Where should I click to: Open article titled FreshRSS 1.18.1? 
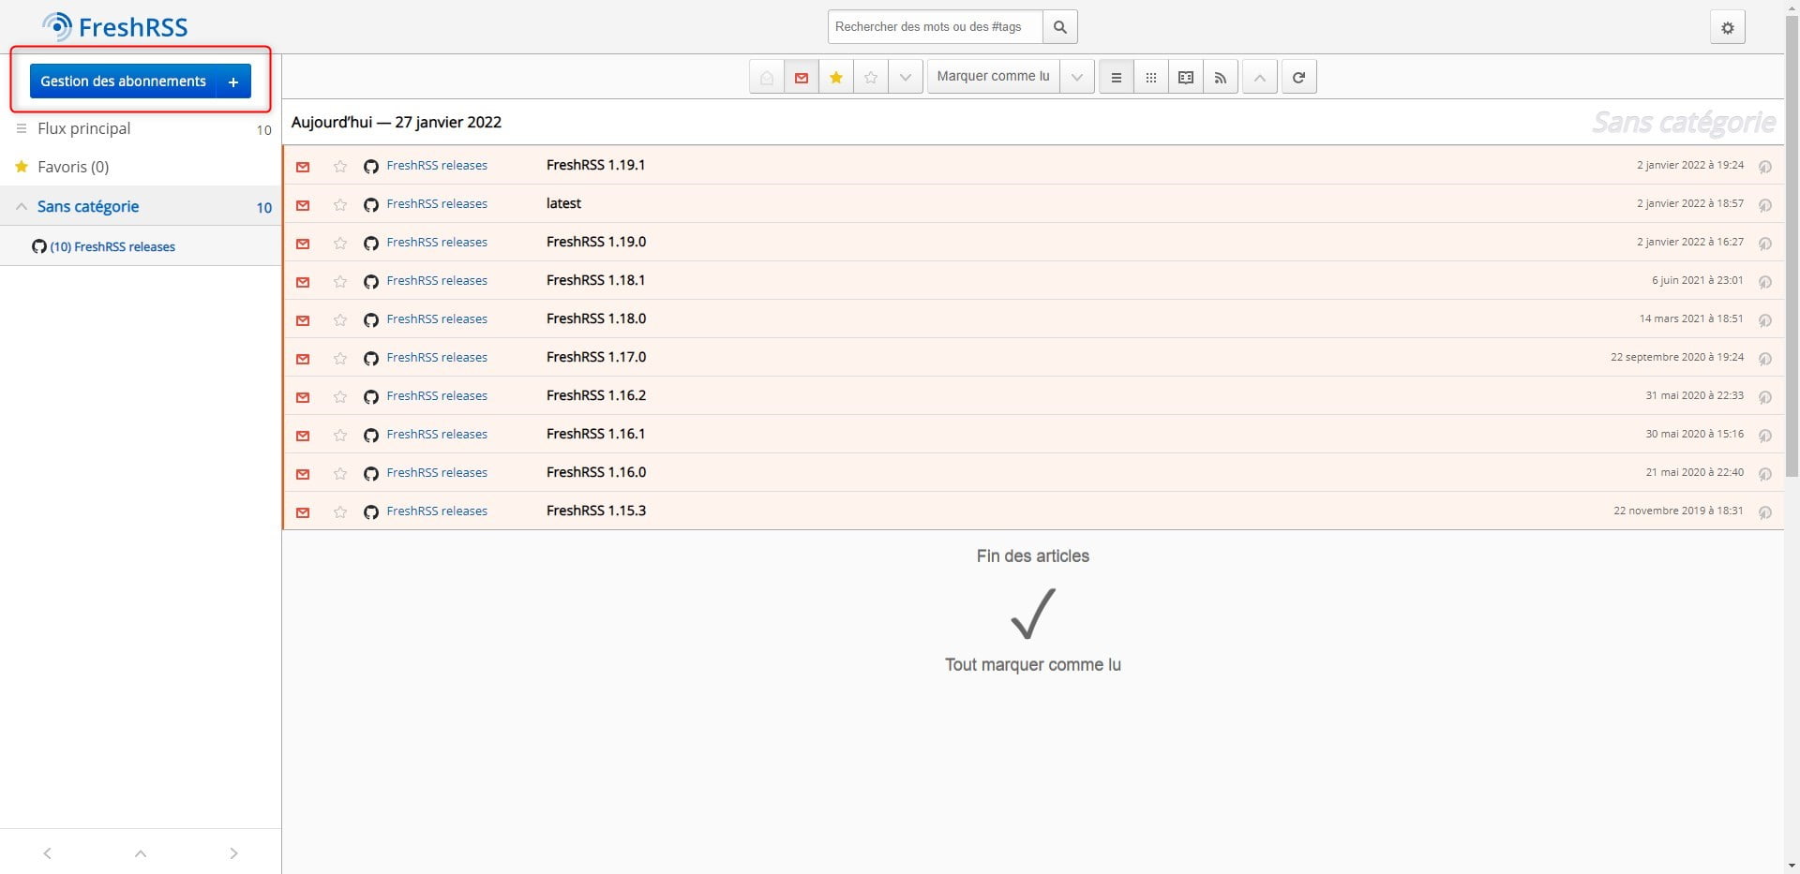coord(595,280)
